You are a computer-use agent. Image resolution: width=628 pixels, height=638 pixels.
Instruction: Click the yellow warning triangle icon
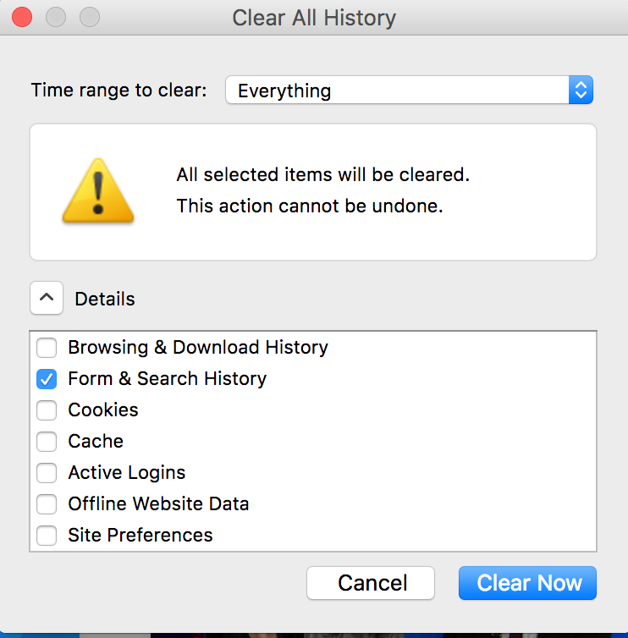(x=97, y=190)
